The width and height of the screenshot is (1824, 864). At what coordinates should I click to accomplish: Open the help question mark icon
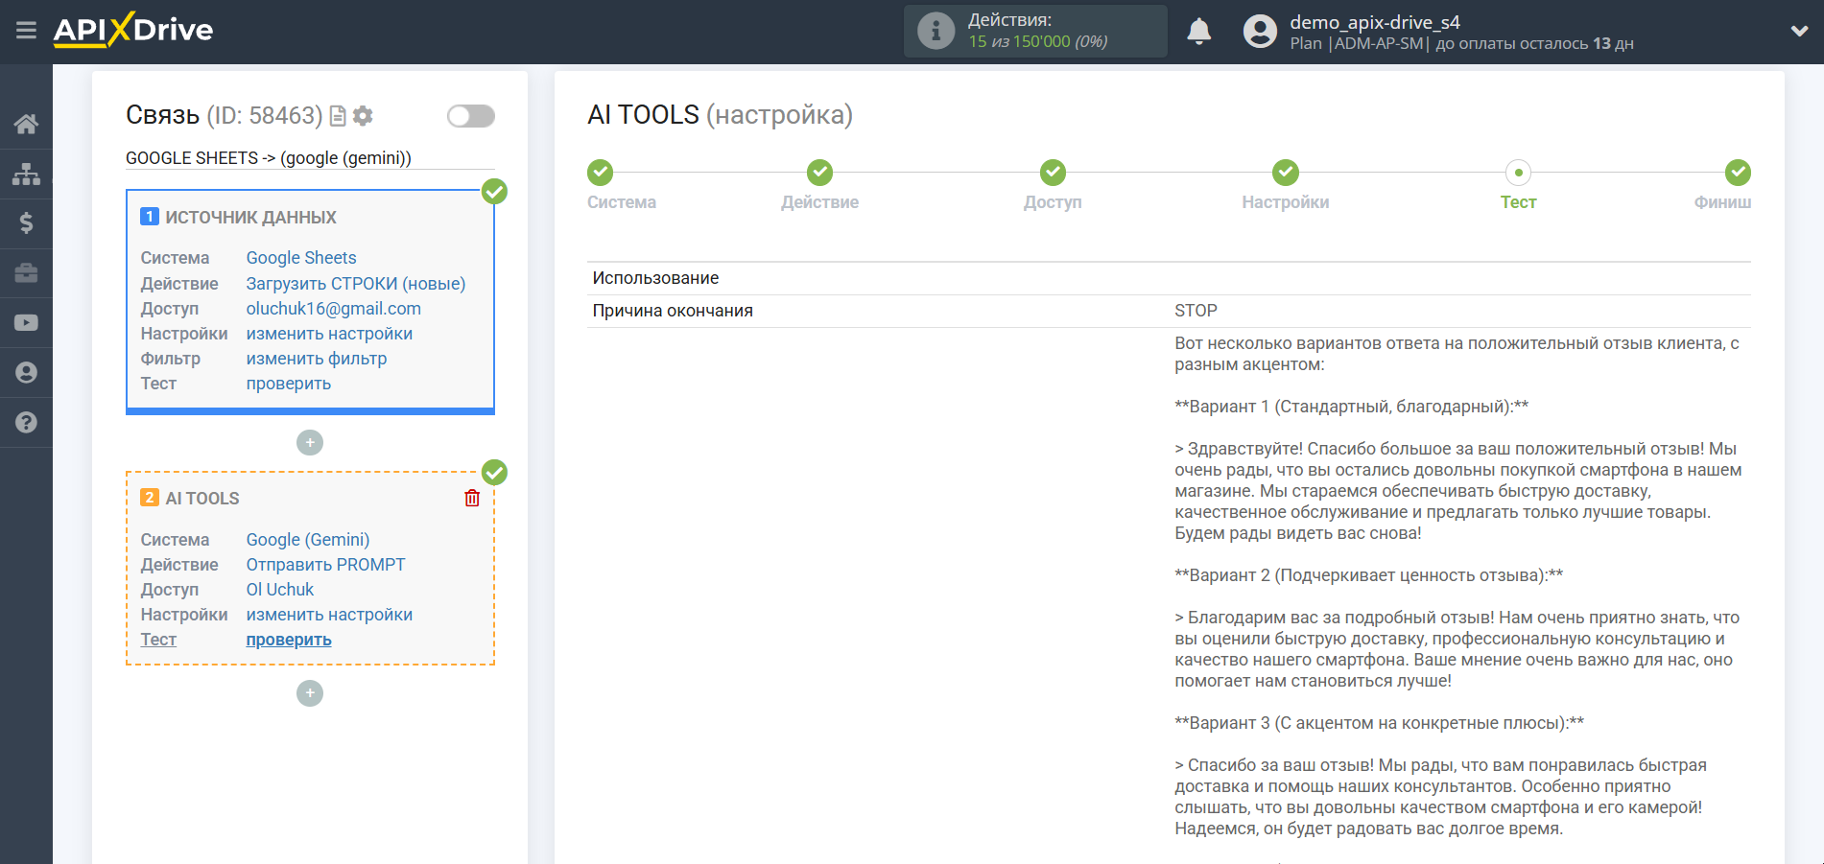coord(26,422)
